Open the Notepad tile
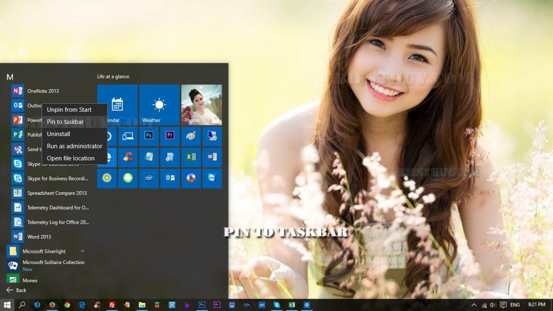This screenshot has height=311, width=553. pos(149,157)
